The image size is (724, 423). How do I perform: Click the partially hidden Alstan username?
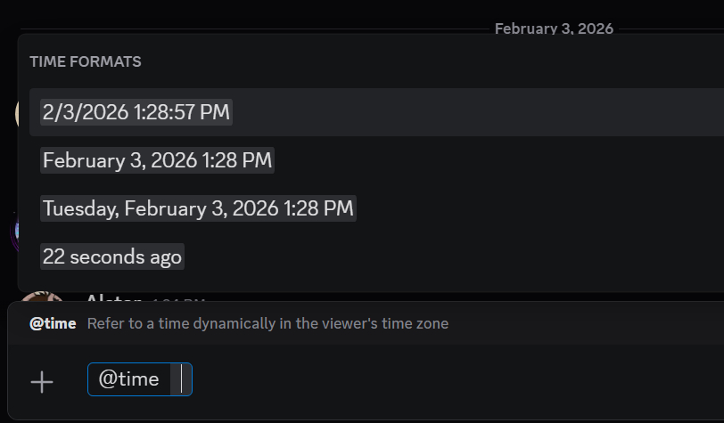(114, 298)
